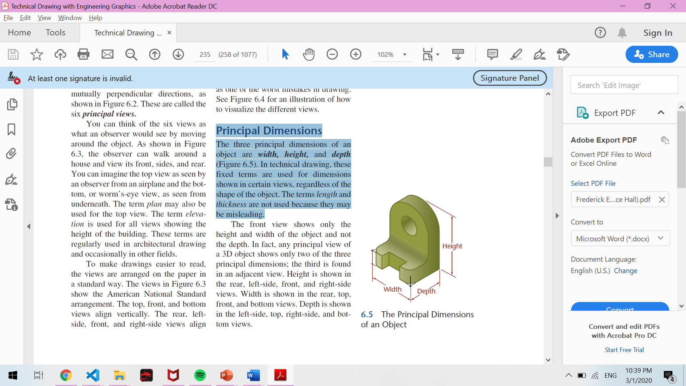Image resolution: width=686 pixels, height=386 pixels.
Task: Select the Hand pan tool
Action: click(308, 54)
